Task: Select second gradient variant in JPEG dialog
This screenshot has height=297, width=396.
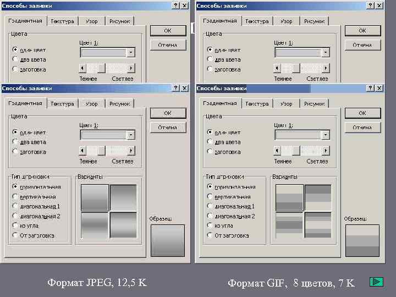Action: coord(123,198)
